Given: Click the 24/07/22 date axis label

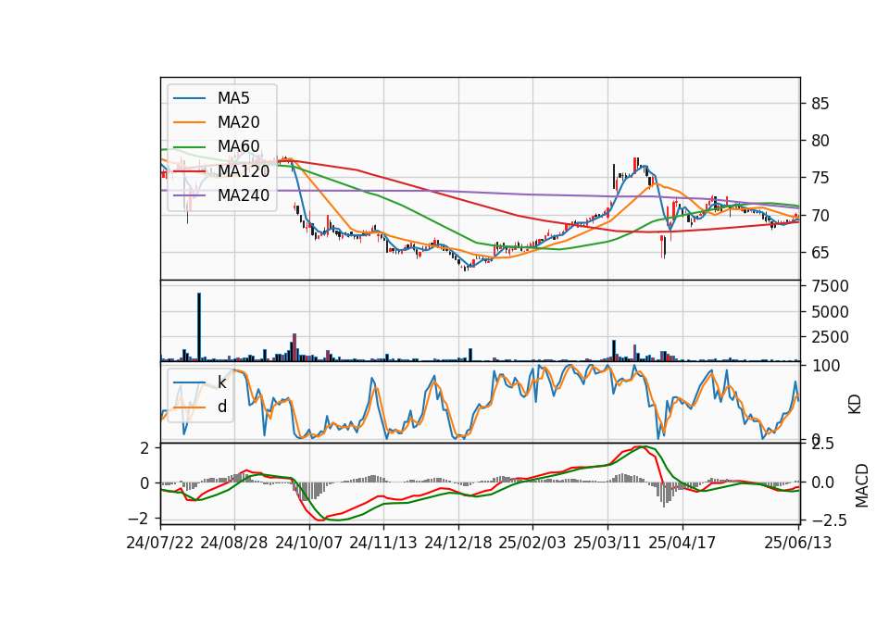Looking at the screenshot, I should pos(160,543).
